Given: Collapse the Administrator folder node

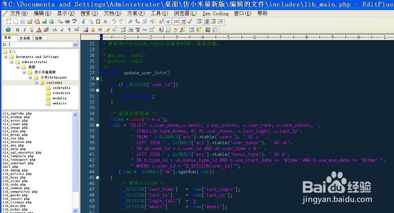Looking at the screenshot, I should pos(12,62).
